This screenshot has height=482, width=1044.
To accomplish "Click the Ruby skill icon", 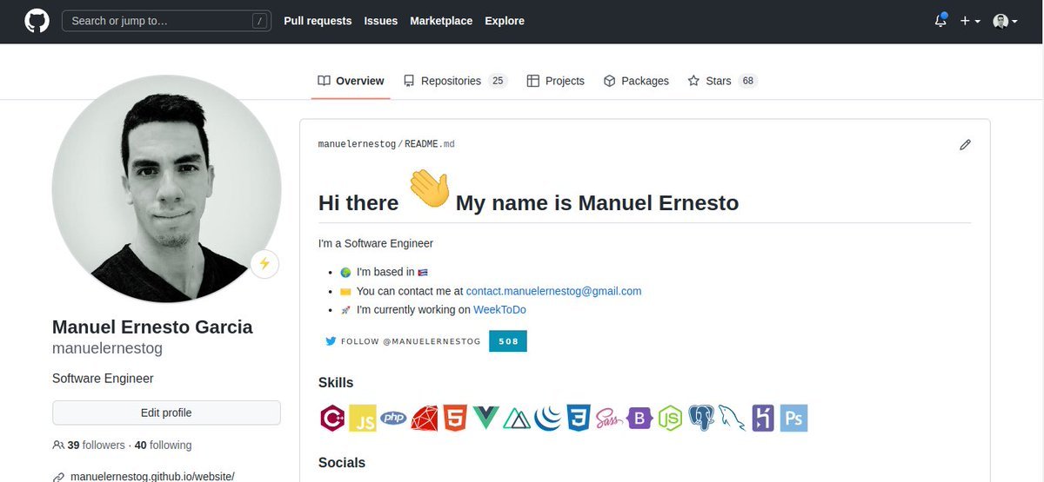I will [425, 419].
